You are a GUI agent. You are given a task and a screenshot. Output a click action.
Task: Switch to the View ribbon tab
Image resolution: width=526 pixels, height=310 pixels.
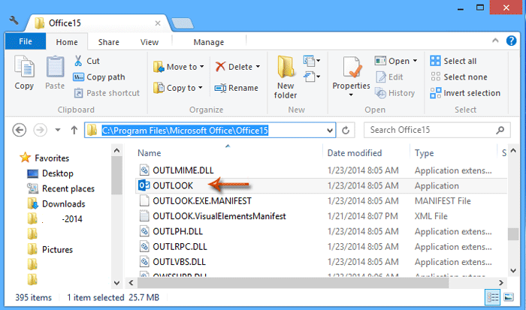[149, 42]
